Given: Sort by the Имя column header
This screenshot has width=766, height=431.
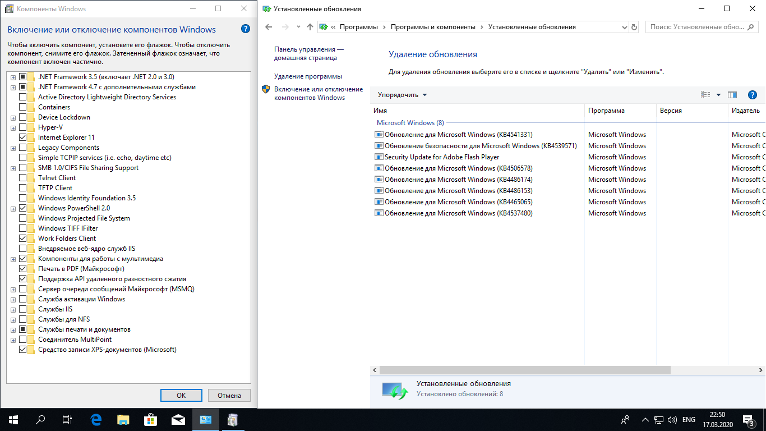Looking at the screenshot, I should coord(477,111).
